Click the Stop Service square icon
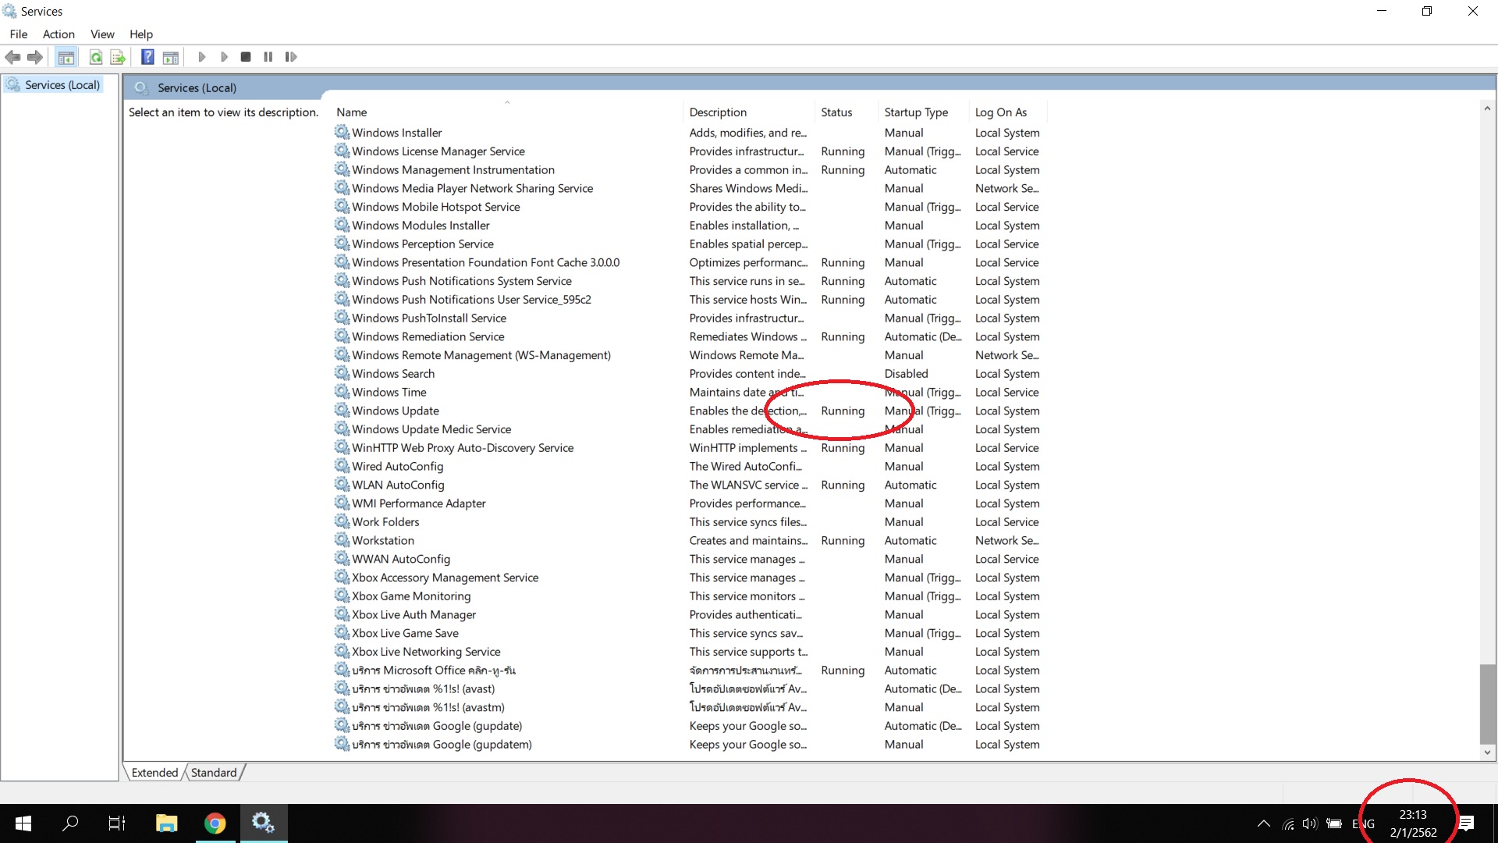Viewport: 1498px width, 843px height. tap(246, 57)
